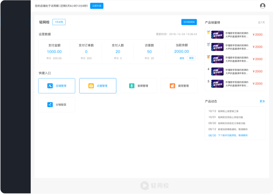The height and width of the screenshot is (194, 273).
Task: Click the 店铺管理 tools icon
Action: 50,86
